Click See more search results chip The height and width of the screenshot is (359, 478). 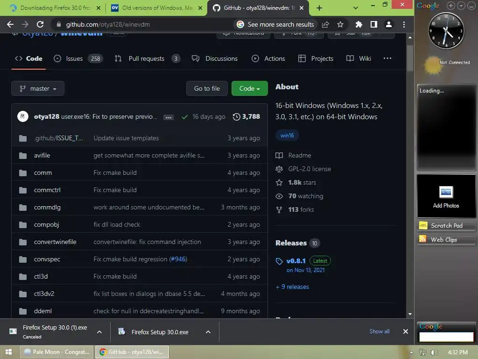tap(275, 24)
